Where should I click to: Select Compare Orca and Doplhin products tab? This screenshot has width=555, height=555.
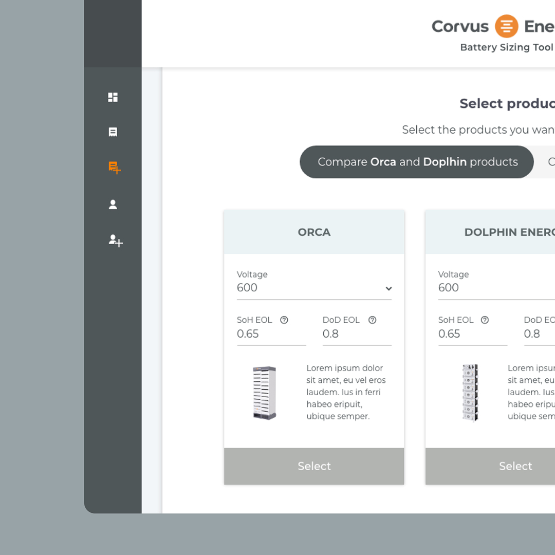[x=417, y=162]
